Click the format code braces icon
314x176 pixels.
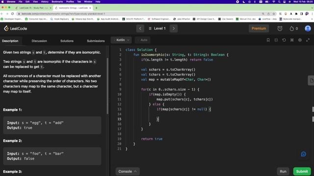[x=276, y=40]
